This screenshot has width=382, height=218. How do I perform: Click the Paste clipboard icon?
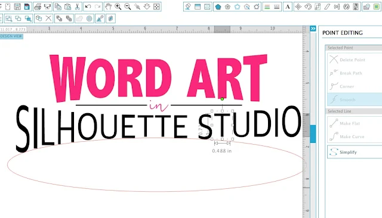point(67,7)
